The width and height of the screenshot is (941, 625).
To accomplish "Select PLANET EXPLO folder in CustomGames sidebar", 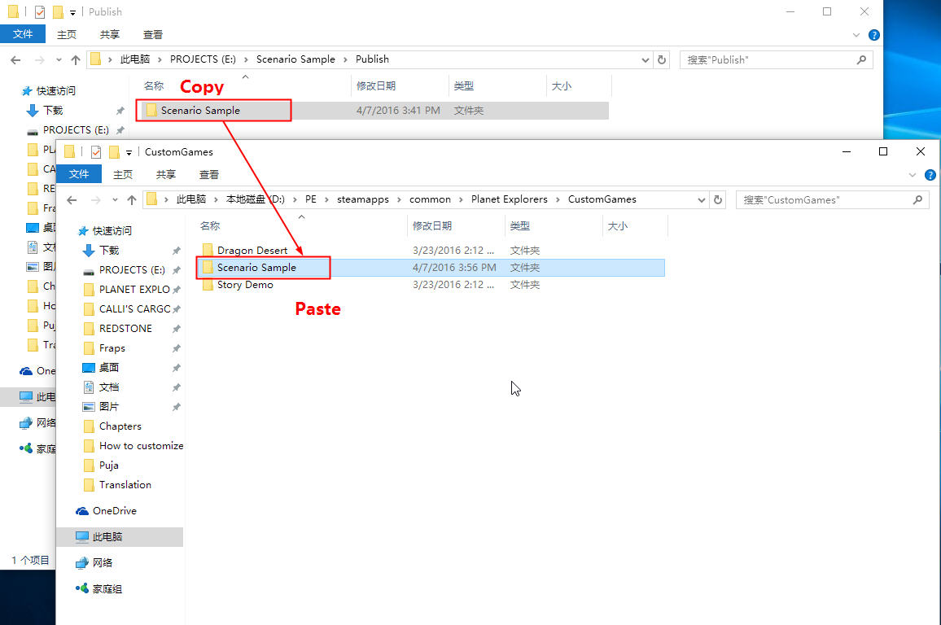I will pyautogui.click(x=134, y=290).
